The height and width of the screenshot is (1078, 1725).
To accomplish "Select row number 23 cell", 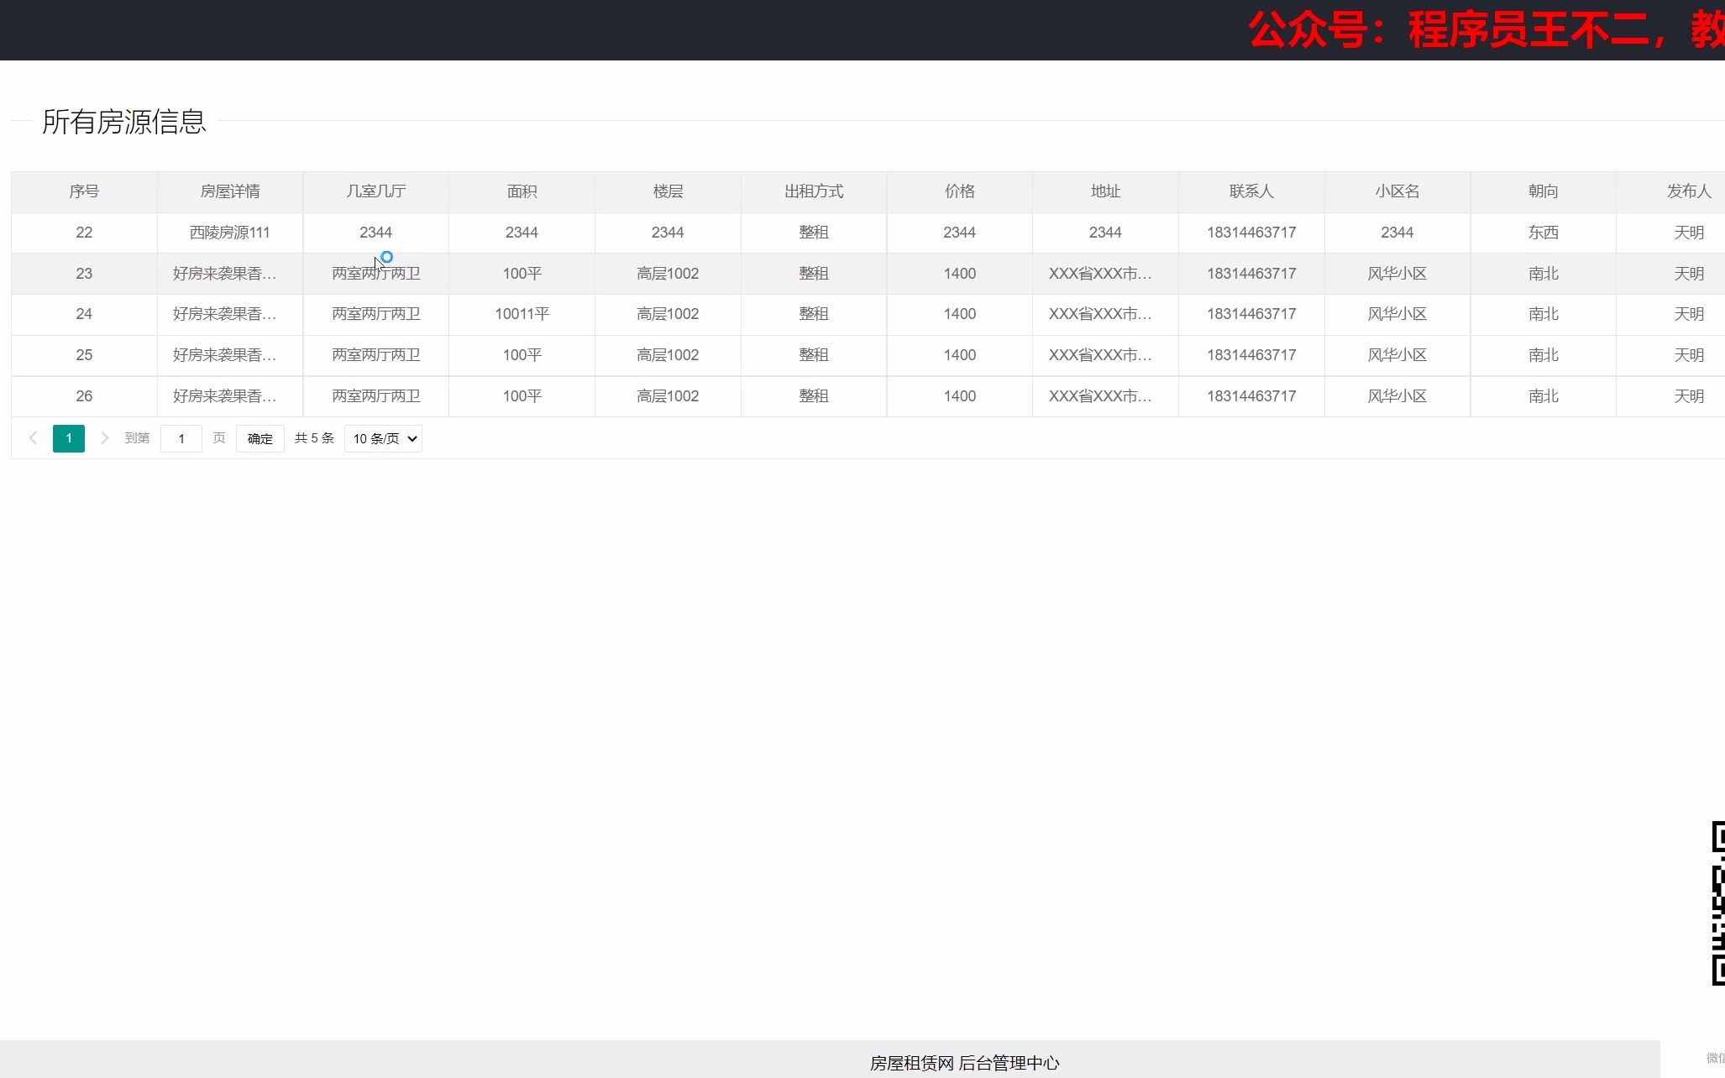I will [84, 274].
